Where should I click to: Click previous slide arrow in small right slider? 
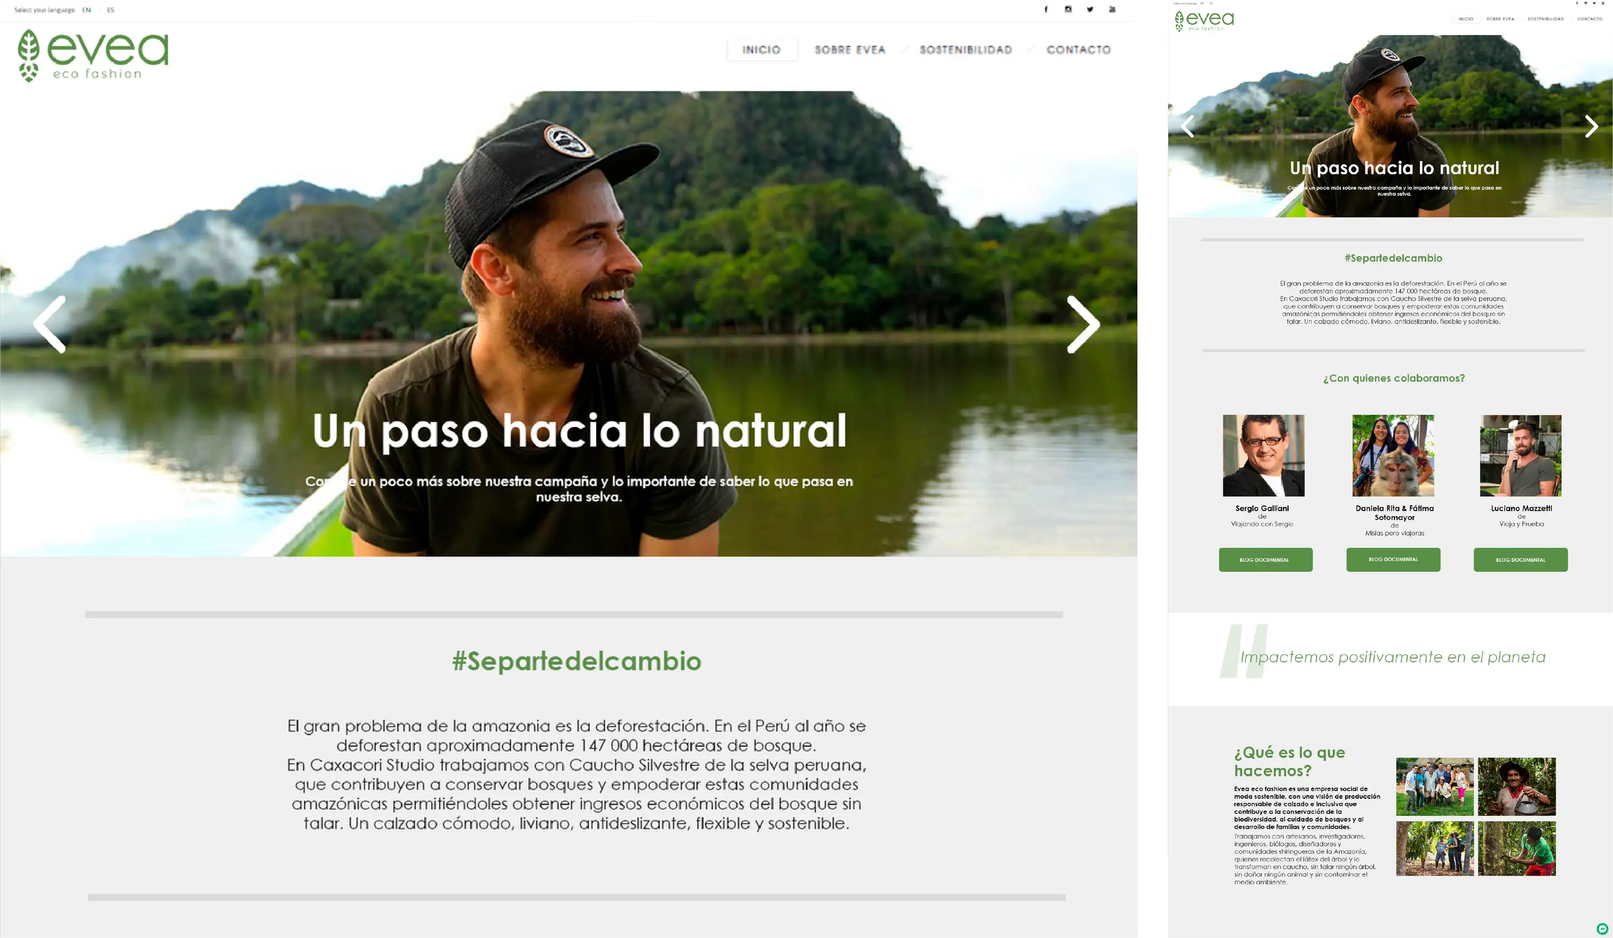tap(1187, 126)
